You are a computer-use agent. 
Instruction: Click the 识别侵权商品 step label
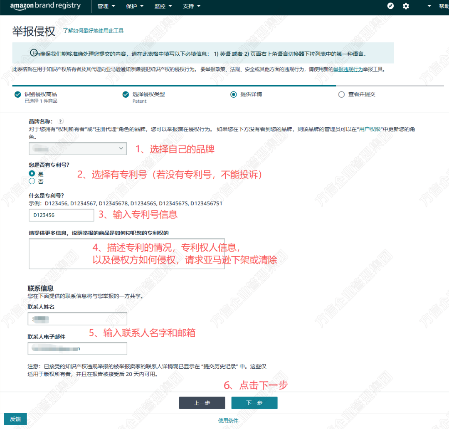41,94
